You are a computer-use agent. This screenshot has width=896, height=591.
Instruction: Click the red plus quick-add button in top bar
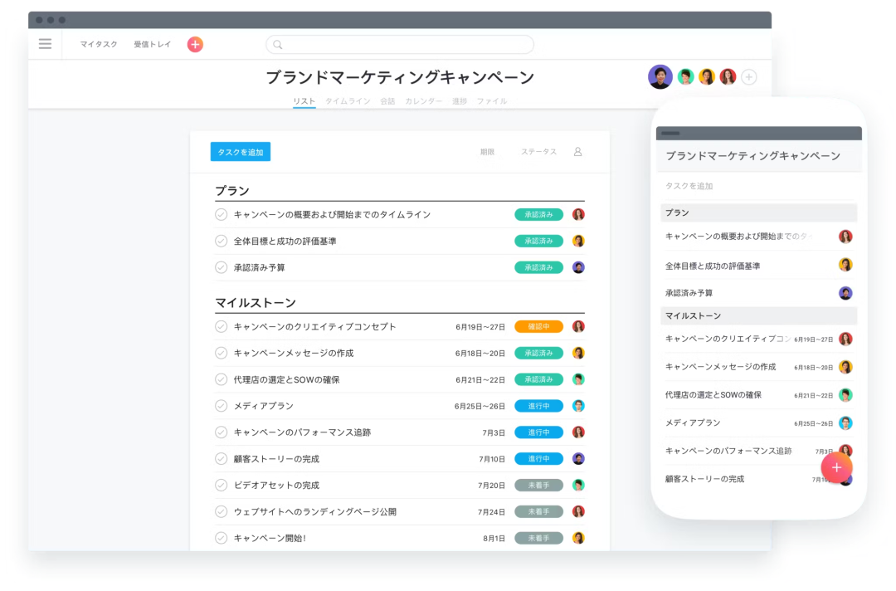pos(195,44)
